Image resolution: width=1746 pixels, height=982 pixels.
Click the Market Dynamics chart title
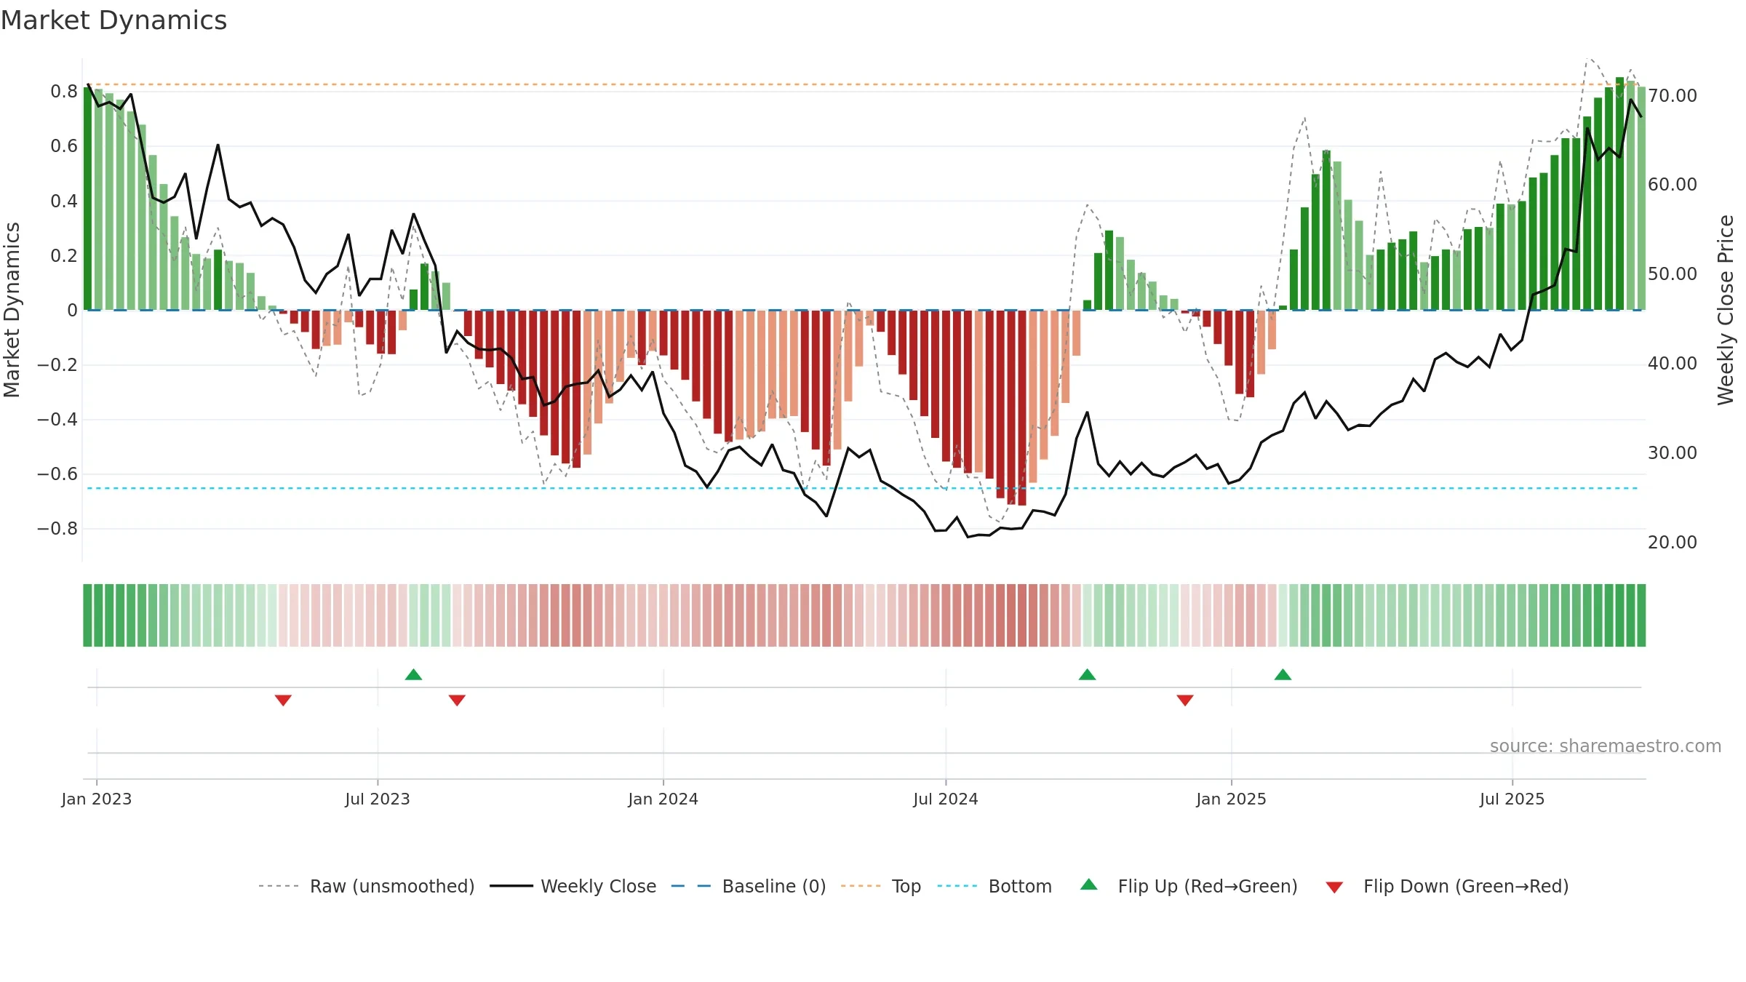[x=113, y=20]
